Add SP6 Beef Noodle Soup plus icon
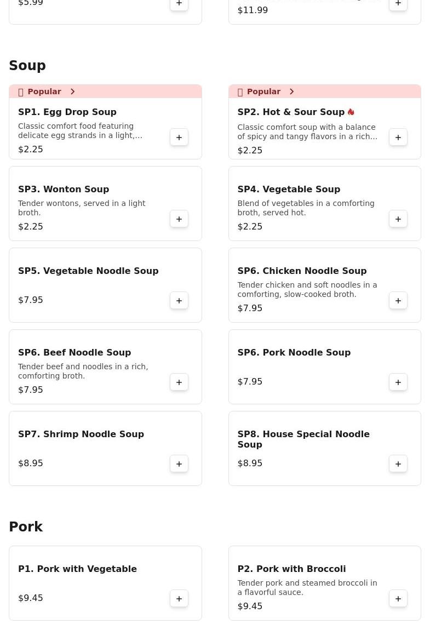This screenshot has height=624, width=430. tap(179, 382)
